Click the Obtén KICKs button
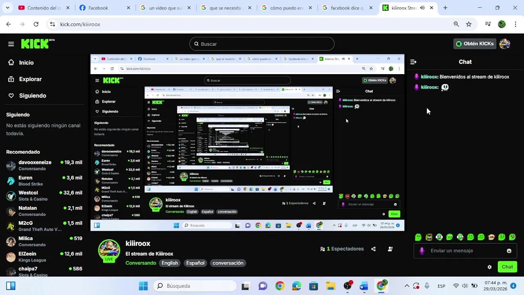Viewport: 524px width, 295px height. pos(475,44)
